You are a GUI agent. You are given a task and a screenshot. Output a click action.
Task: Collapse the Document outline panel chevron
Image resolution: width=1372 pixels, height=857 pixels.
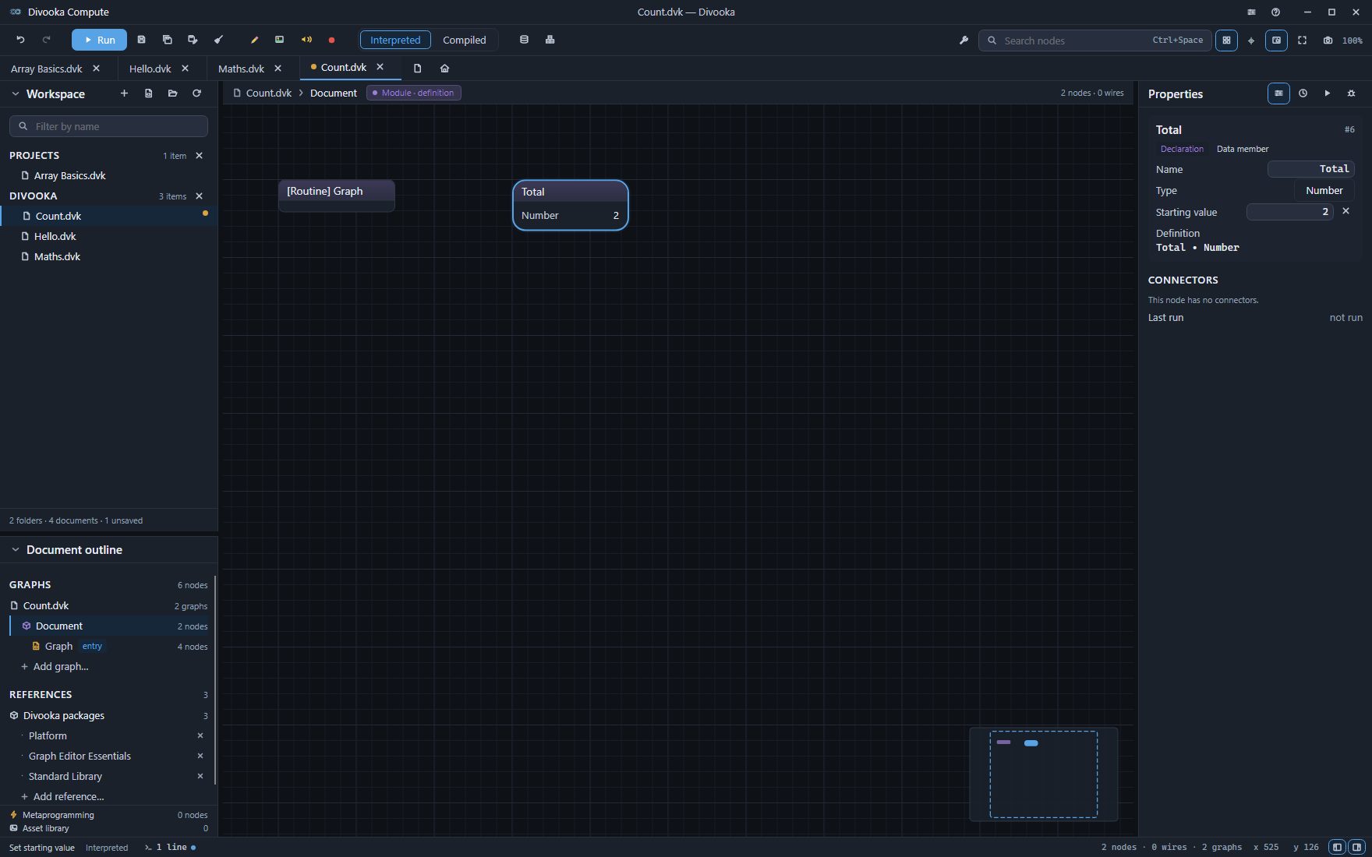point(15,549)
